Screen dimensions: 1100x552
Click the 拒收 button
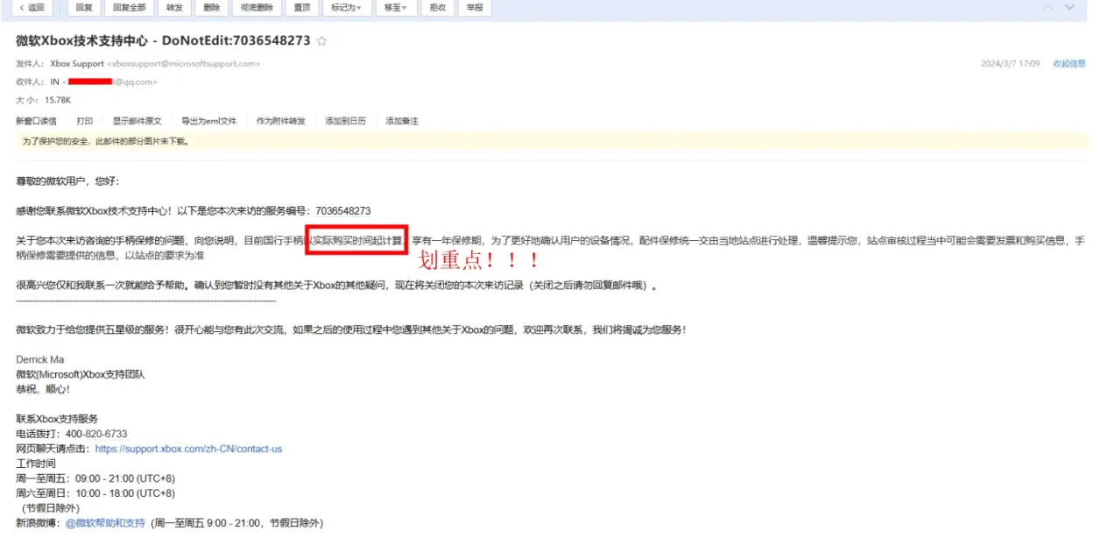tap(437, 7)
